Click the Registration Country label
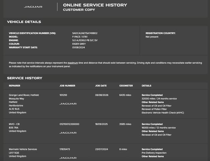This screenshot has height=161, width=210. coord(160,33)
